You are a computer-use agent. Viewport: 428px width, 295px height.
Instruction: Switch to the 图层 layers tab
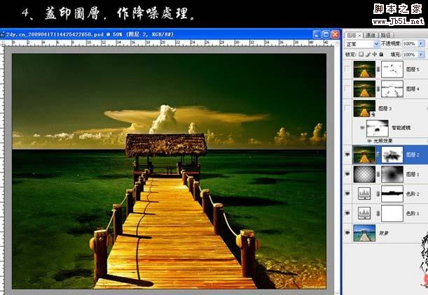[x=352, y=35]
